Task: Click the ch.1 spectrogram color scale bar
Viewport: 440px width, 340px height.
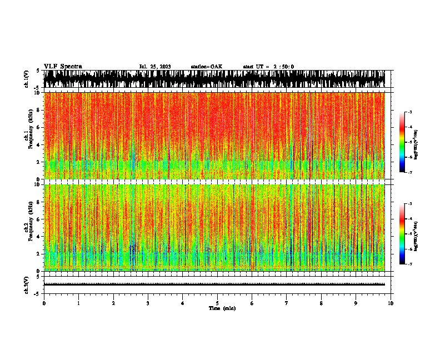Action: click(402, 142)
